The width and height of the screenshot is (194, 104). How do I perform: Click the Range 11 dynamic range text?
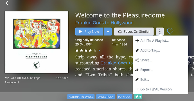tap(12, 82)
